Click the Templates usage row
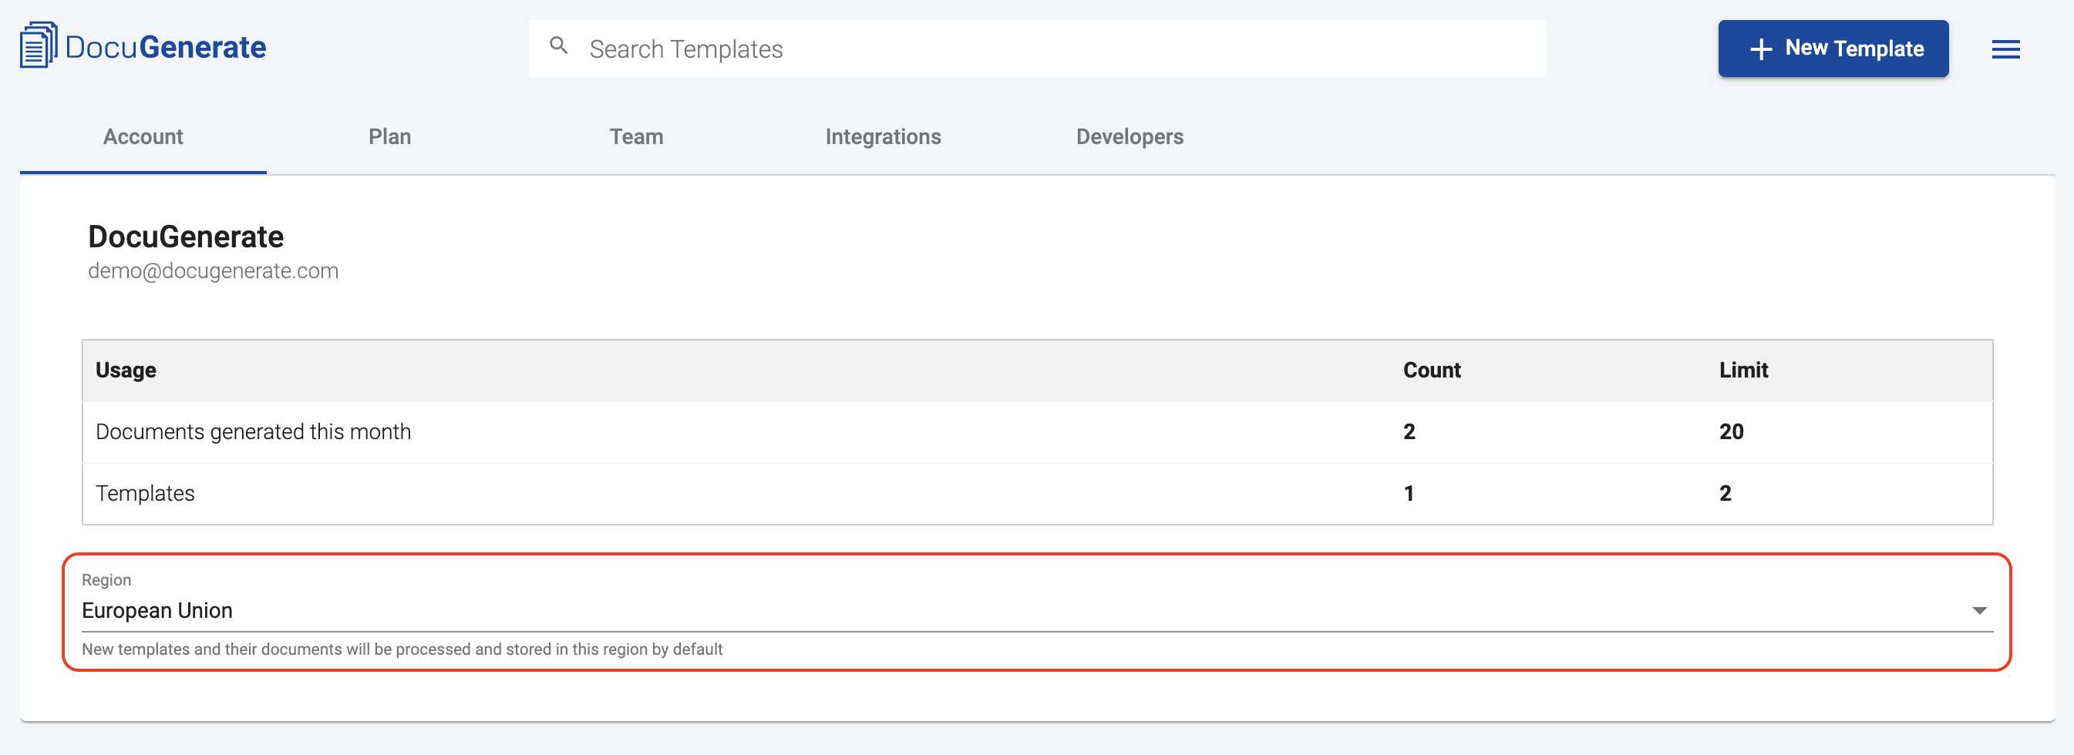2074x755 pixels. tap(1037, 493)
